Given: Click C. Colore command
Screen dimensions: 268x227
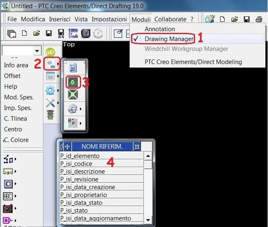Looking at the screenshot, I should [16, 140].
